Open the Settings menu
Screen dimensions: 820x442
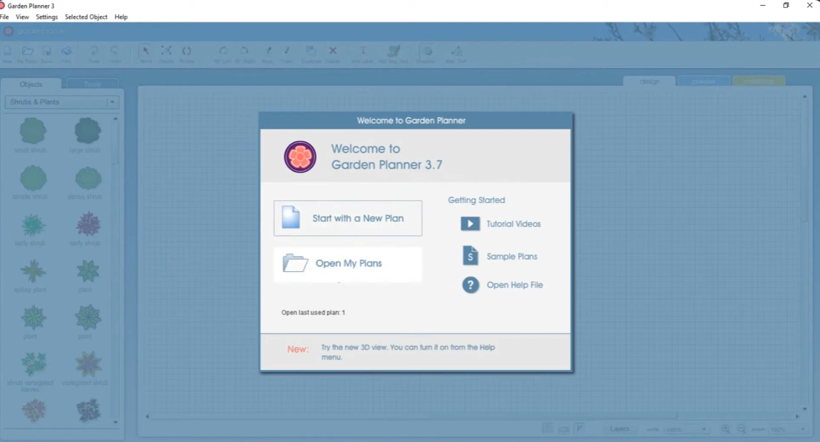coord(46,17)
